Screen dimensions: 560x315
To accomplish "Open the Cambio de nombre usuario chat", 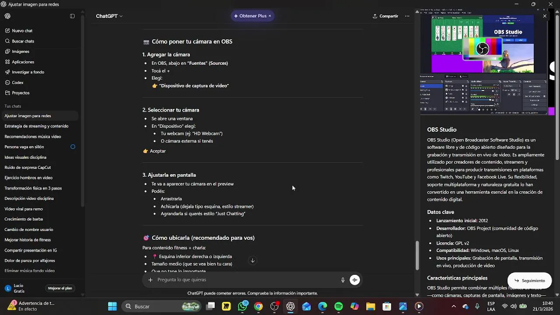I will [x=29, y=230].
